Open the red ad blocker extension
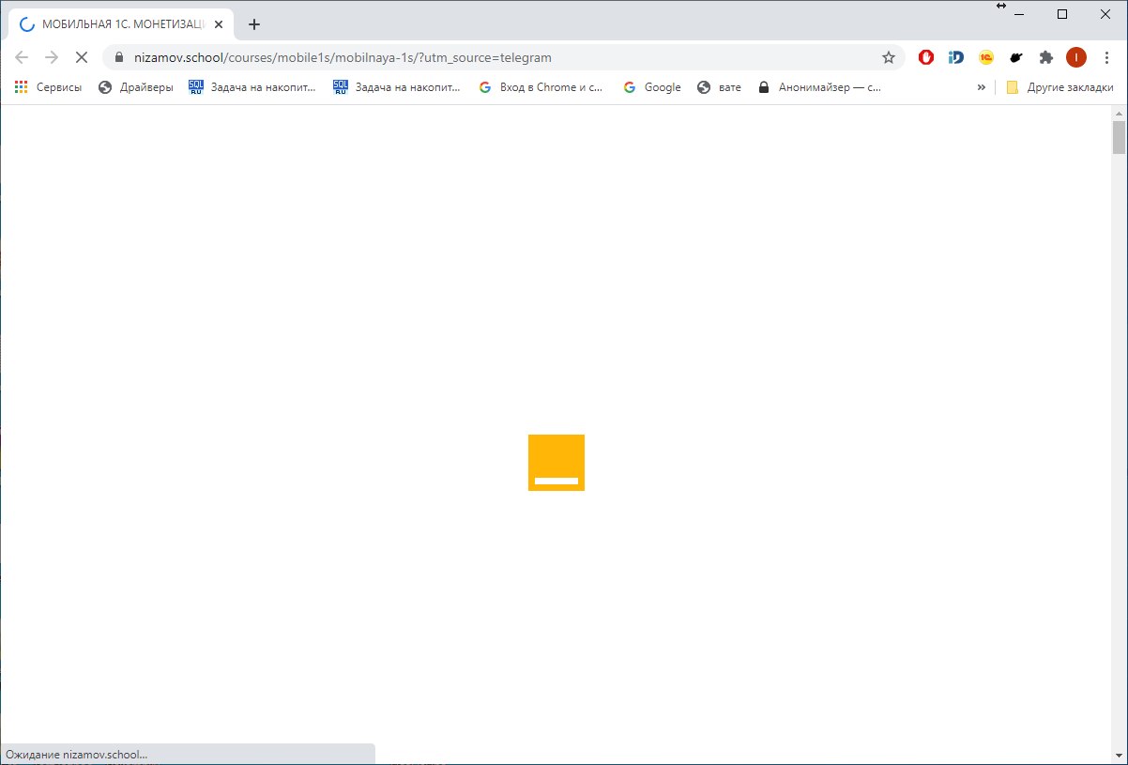The width and height of the screenshot is (1128, 765). [926, 57]
